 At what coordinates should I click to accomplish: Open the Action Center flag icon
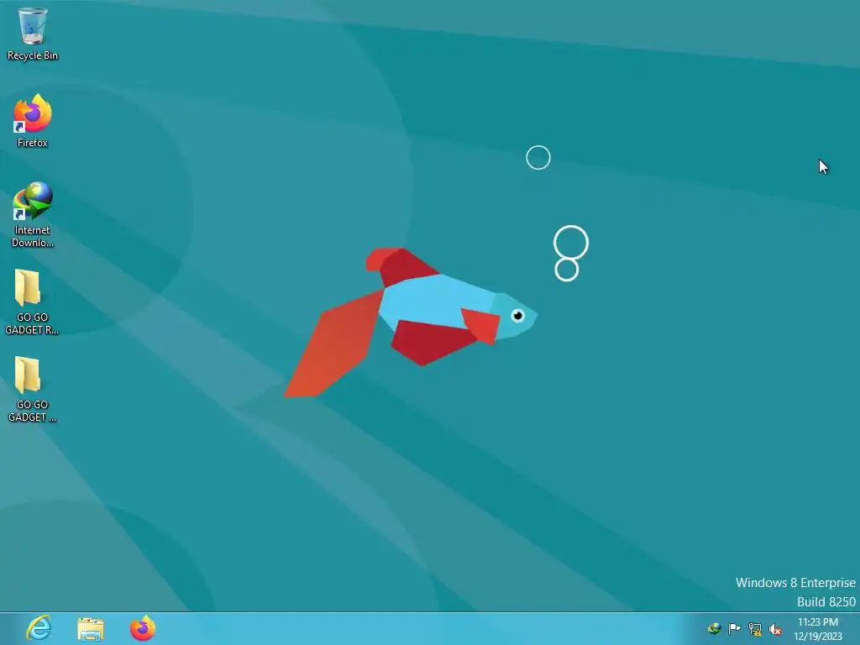734,628
